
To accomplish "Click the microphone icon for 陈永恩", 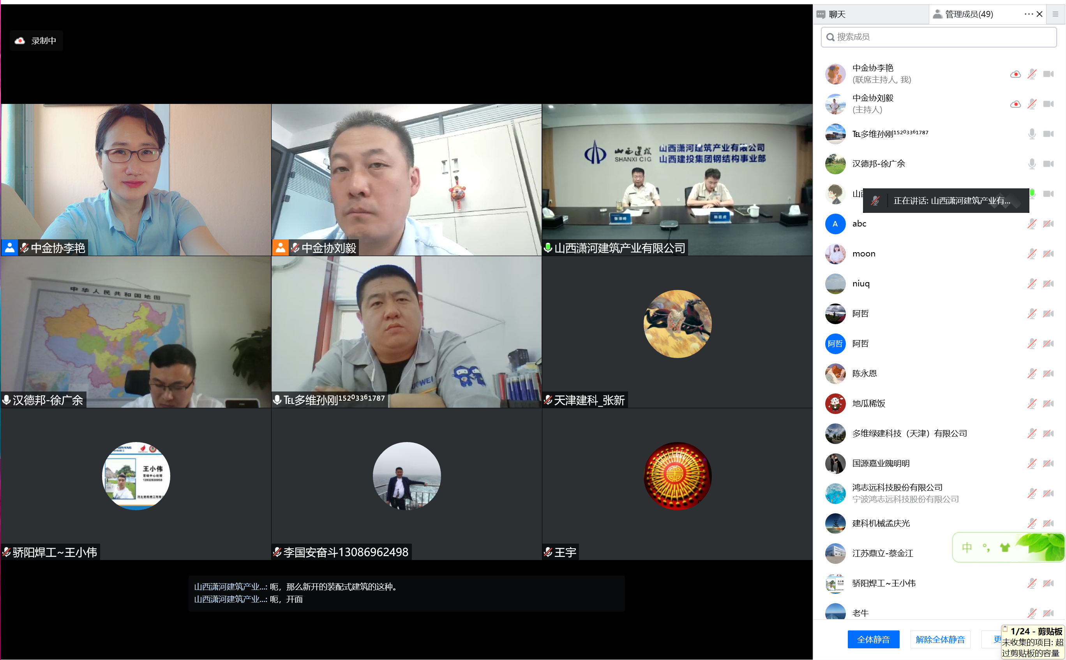I will point(1031,374).
